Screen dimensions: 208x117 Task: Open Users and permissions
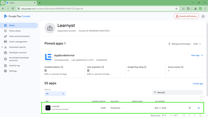pyautogui.click(x=19, y=36)
